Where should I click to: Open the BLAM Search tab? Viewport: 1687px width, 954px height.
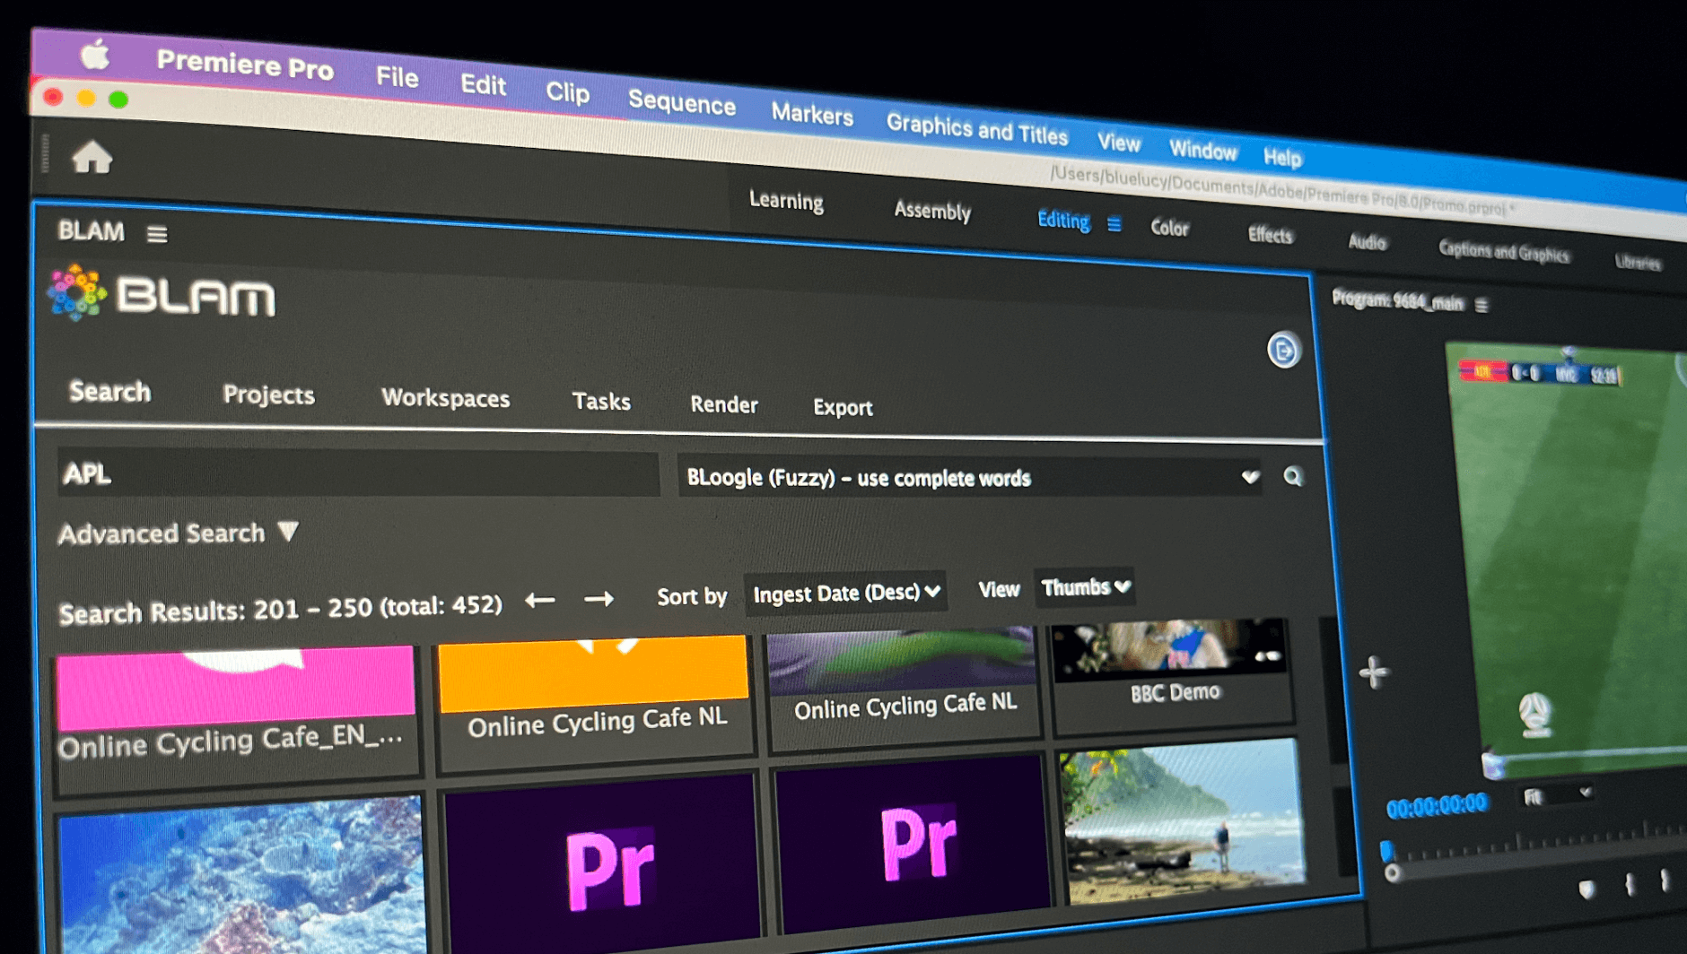pyautogui.click(x=109, y=392)
